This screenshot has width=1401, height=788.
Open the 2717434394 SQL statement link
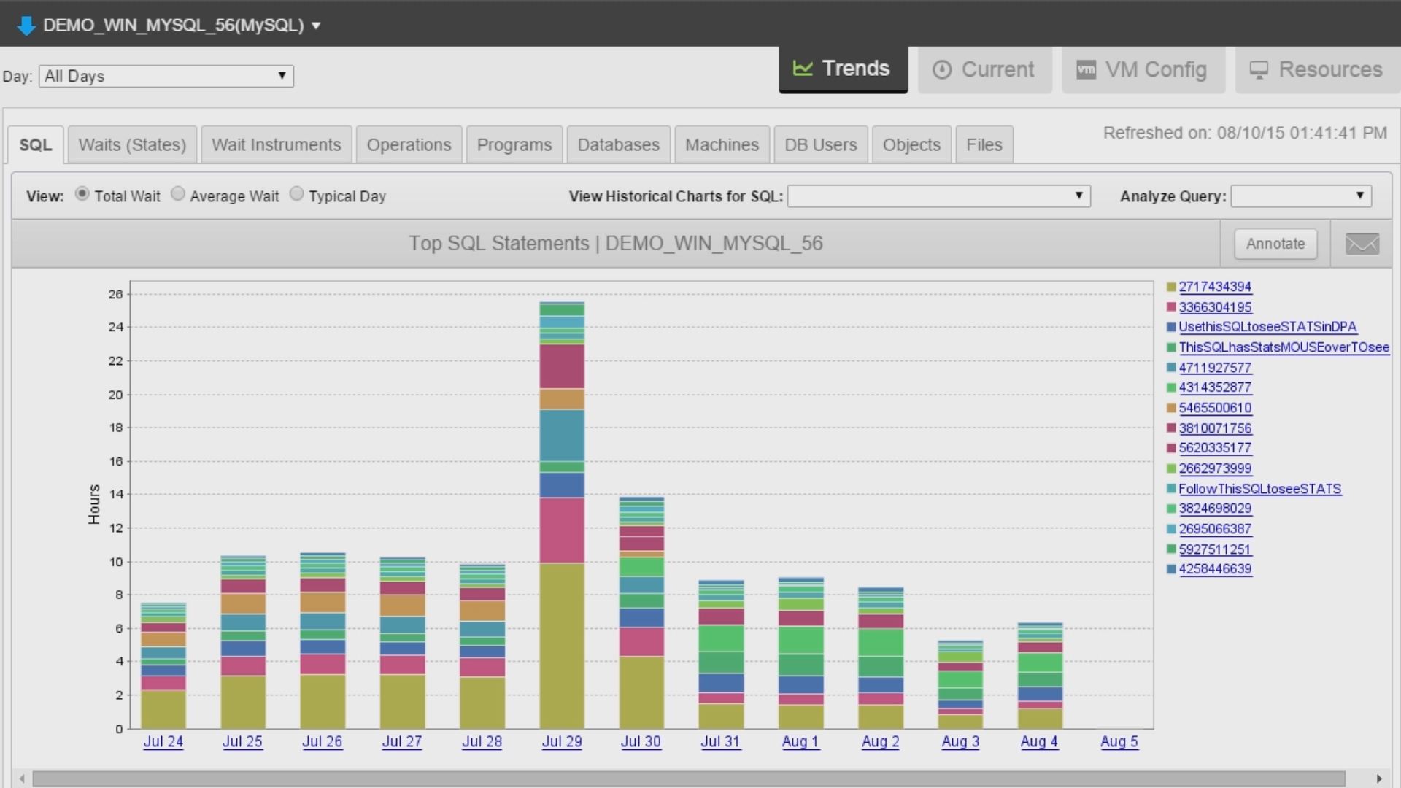click(1215, 287)
